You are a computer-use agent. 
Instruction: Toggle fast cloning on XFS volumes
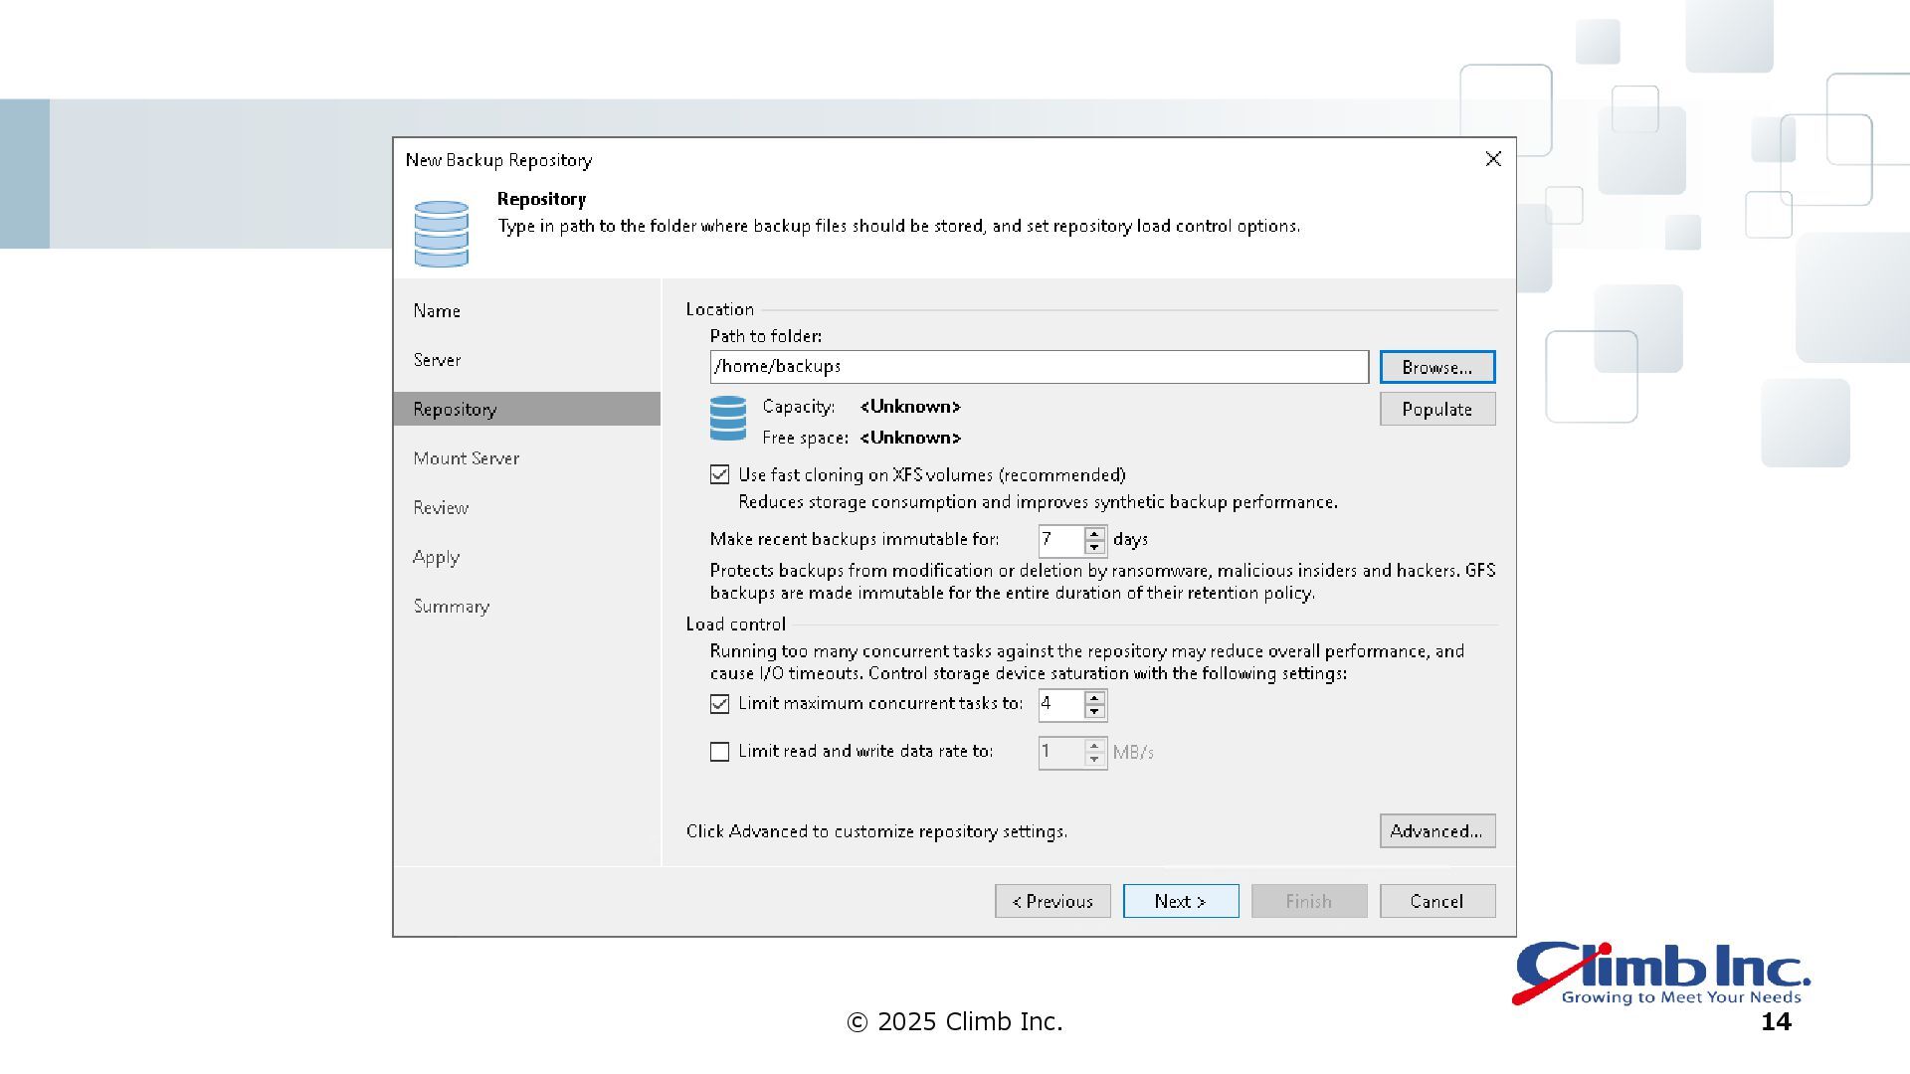(x=719, y=475)
